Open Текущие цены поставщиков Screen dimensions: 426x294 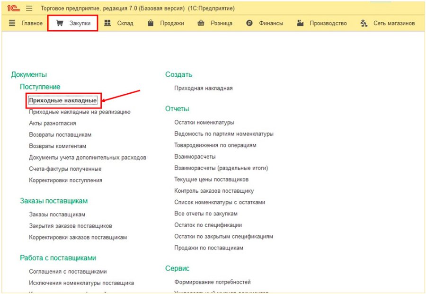(212, 179)
